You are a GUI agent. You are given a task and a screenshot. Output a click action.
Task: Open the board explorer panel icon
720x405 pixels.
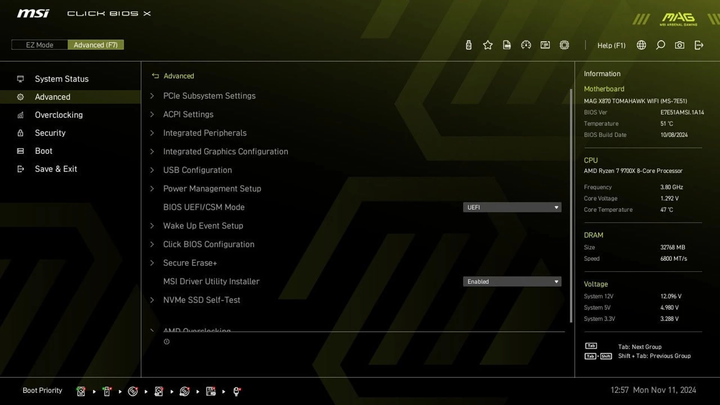545,45
